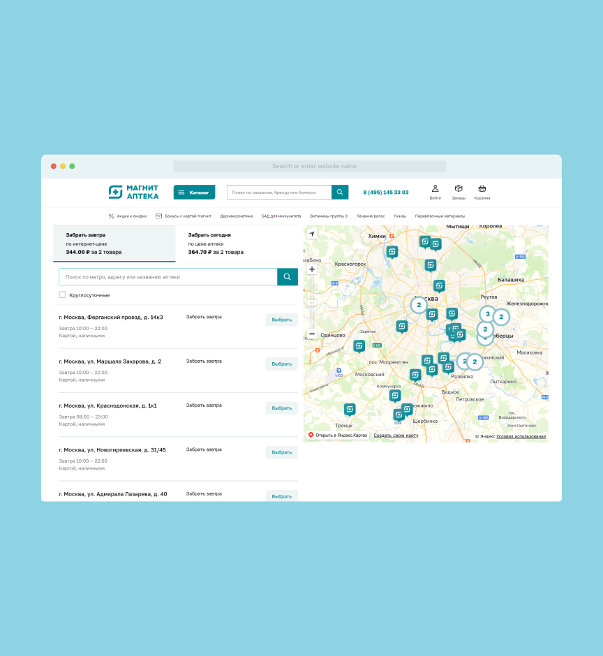Click the pharmacy search magnifier button

(288, 277)
